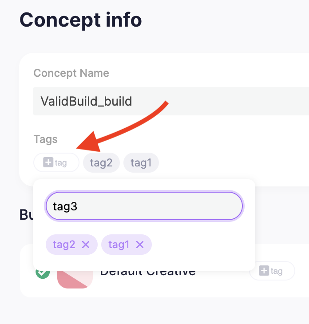Click the tag3 text input in popup
The height and width of the screenshot is (324, 309).
pos(144,206)
